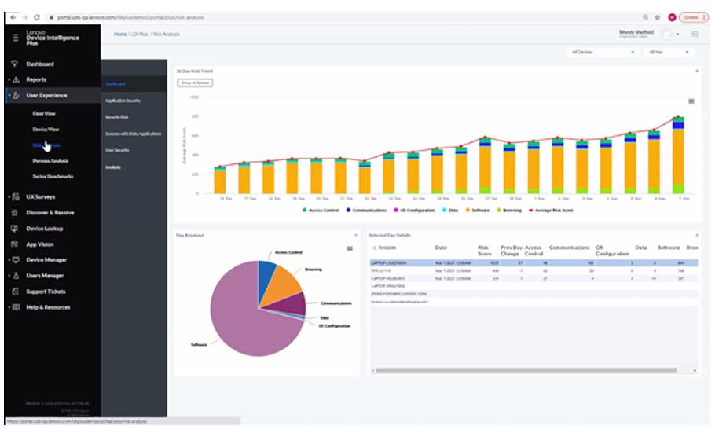
Task: Click the Group All Systems button
Action: [x=195, y=82]
